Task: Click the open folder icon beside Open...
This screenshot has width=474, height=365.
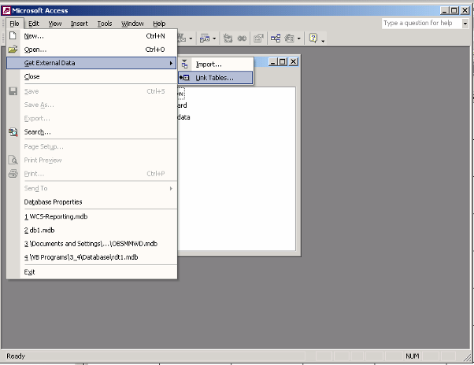Action: pyautogui.click(x=13, y=50)
